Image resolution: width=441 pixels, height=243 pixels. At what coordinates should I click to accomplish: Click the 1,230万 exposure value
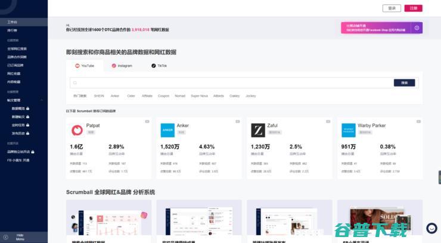coord(260,147)
